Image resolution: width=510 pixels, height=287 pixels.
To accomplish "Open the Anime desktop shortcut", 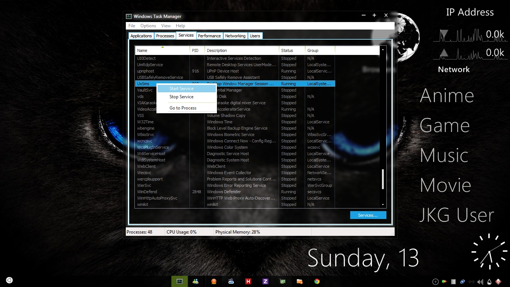I will [447, 96].
